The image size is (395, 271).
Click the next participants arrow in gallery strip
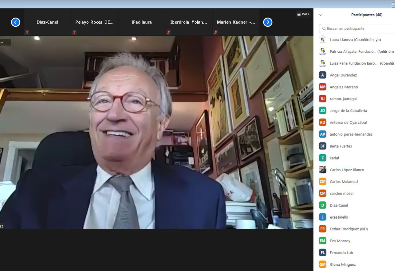pyautogui.click(x=268, y=22)
